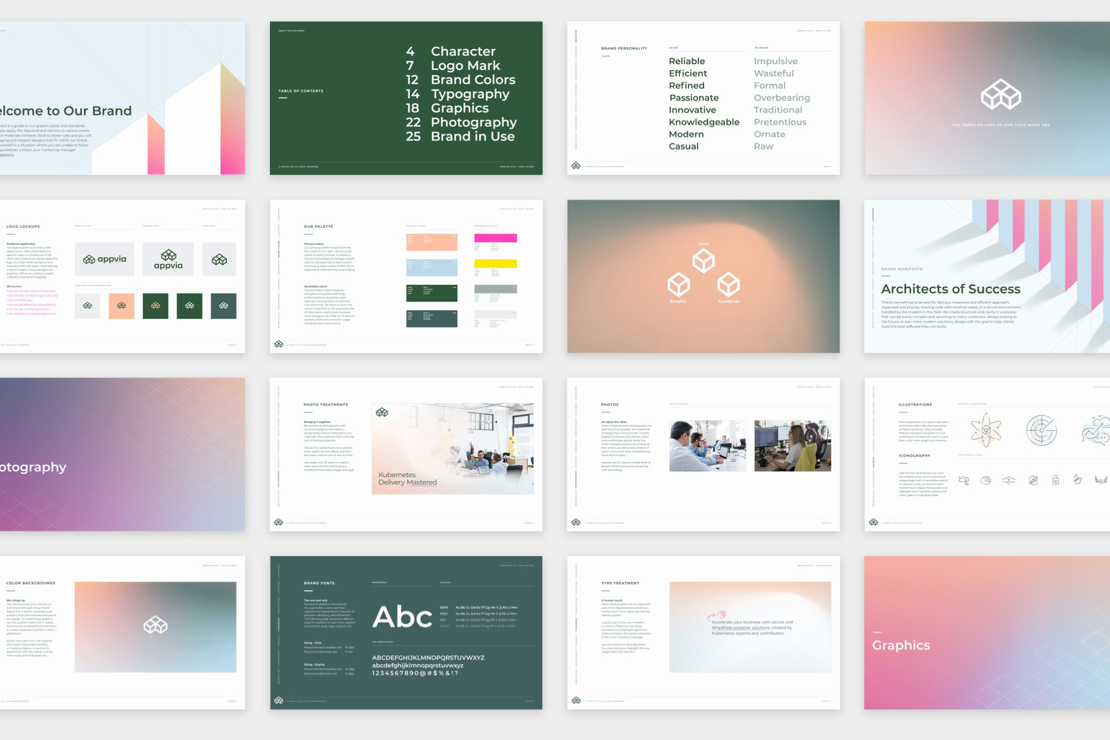Click the Accelerate cube icon
1110x740 pixels.
pos(728,284)
